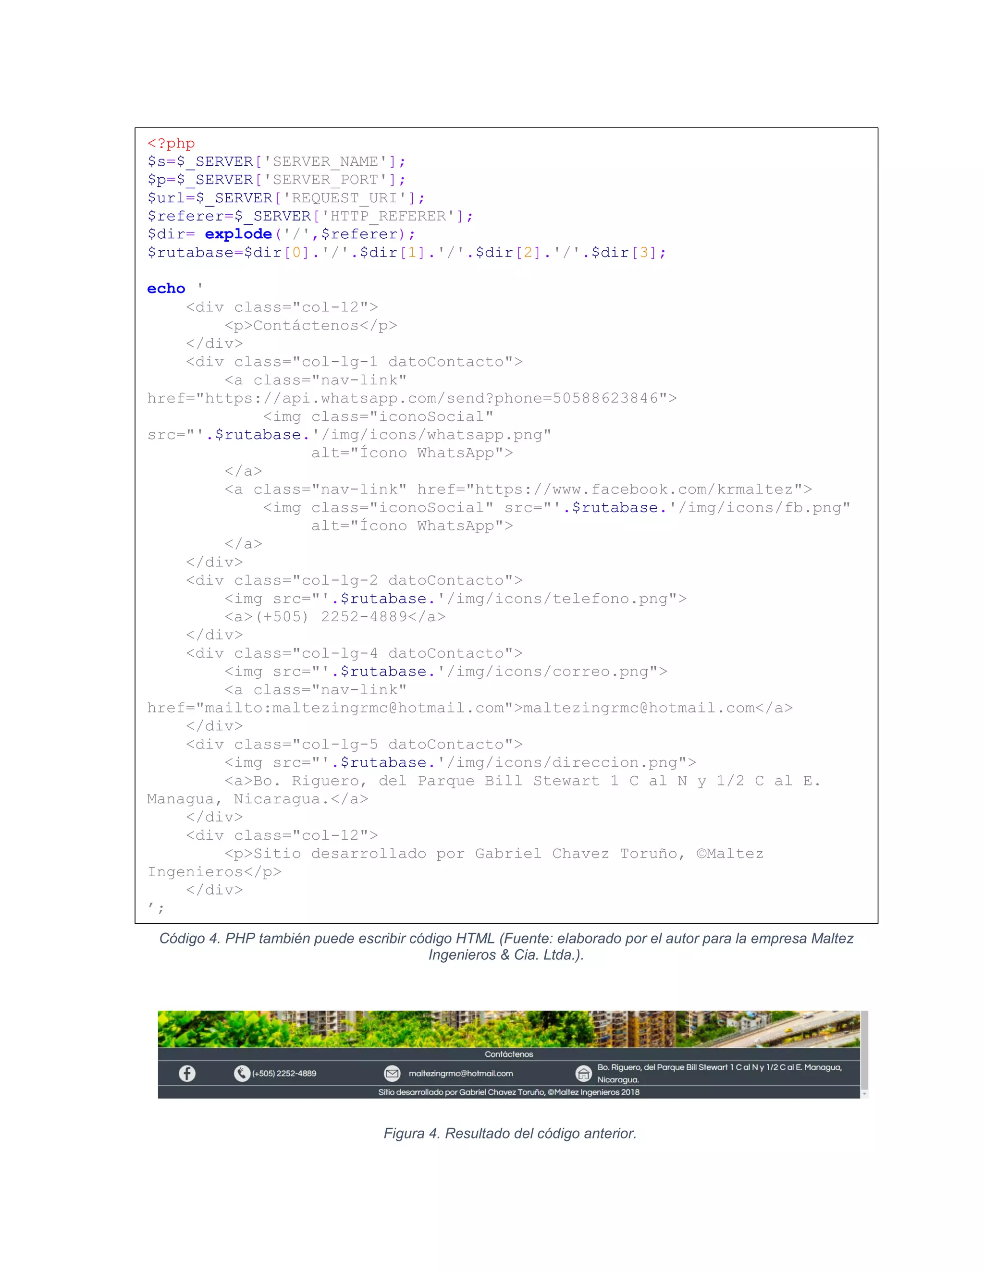Image resolution: width=984 pixels, height=1273 pixels.
Task: Click the (+505) 2252-4889 number in the figure
Action: [284, 1073]
